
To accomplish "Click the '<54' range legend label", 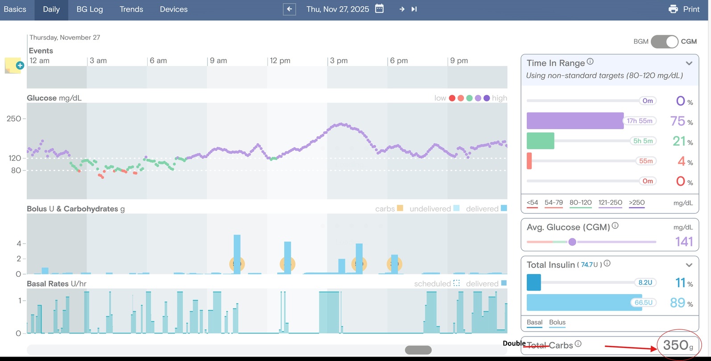I will pyautogui.click(x=532, y=202).
